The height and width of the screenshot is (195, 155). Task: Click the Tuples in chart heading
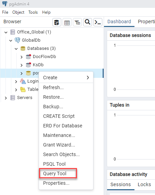119,105
